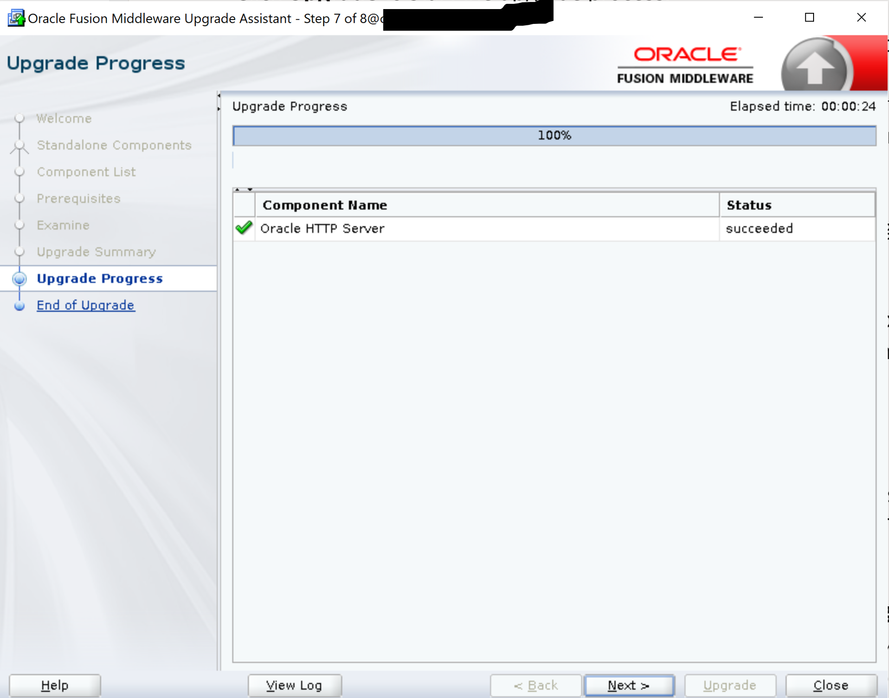Click the Welcome step circle marker

(x=20, y=118)
